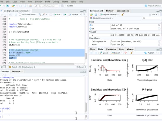The height and width of the screenshot is (121, 162).
Task: Clear objects with Environment broom icon
Action: click(123, 15)
